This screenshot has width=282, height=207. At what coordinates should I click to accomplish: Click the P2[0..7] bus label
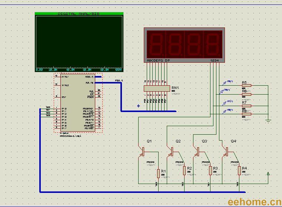point(119,80)
